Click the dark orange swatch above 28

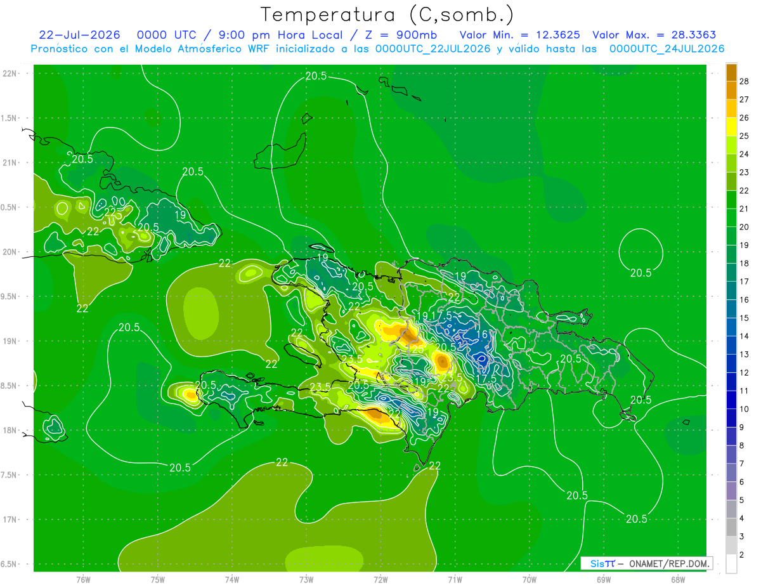pyautogui.click(x=731, y=72)
